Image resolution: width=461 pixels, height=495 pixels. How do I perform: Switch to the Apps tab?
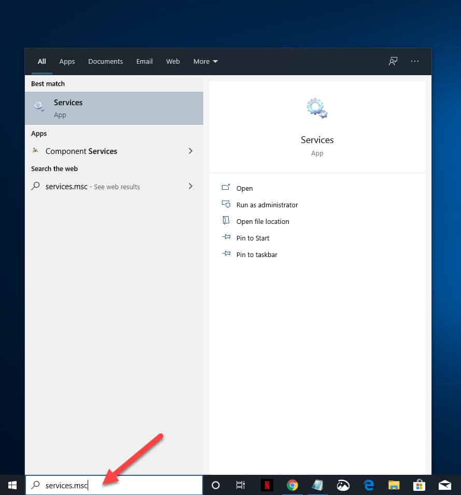(67, 62)
